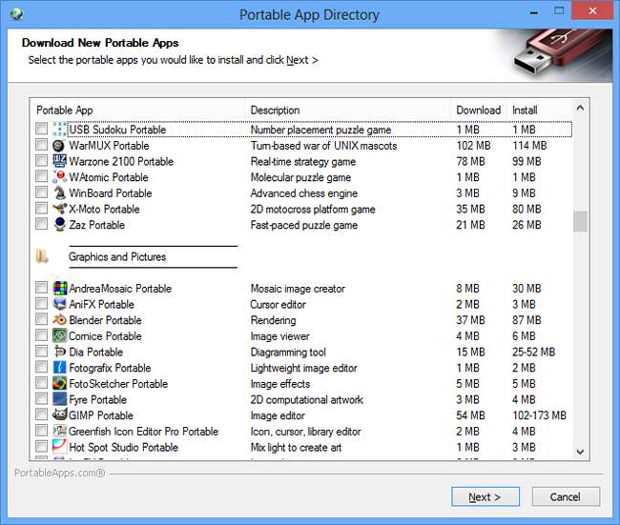Enable the Warzone 2100 Portable checkbox
620x525 pixels.
pos(41,162)
